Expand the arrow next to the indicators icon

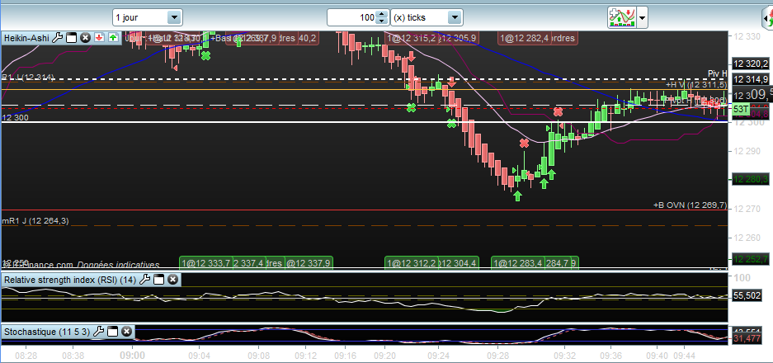(x=642, y=18)
